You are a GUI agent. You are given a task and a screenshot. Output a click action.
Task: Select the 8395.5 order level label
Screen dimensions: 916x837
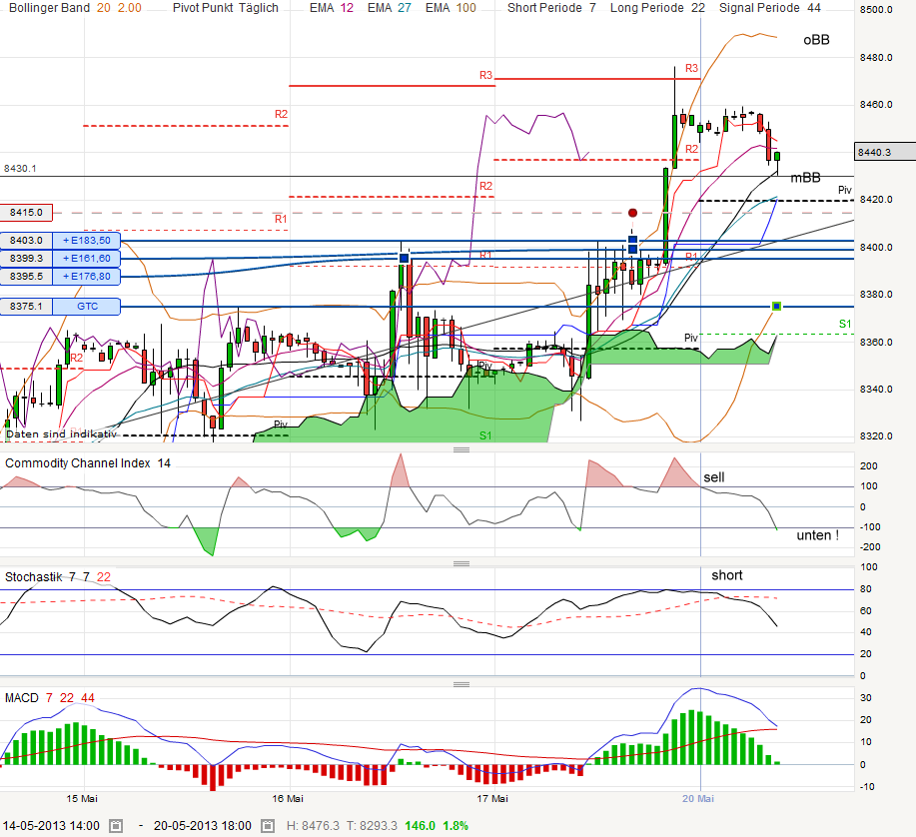point(26,277)
